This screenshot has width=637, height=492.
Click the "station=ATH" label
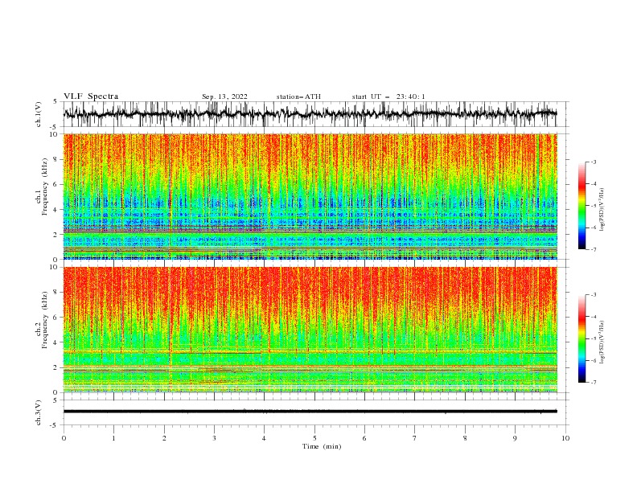coord(298,96)
